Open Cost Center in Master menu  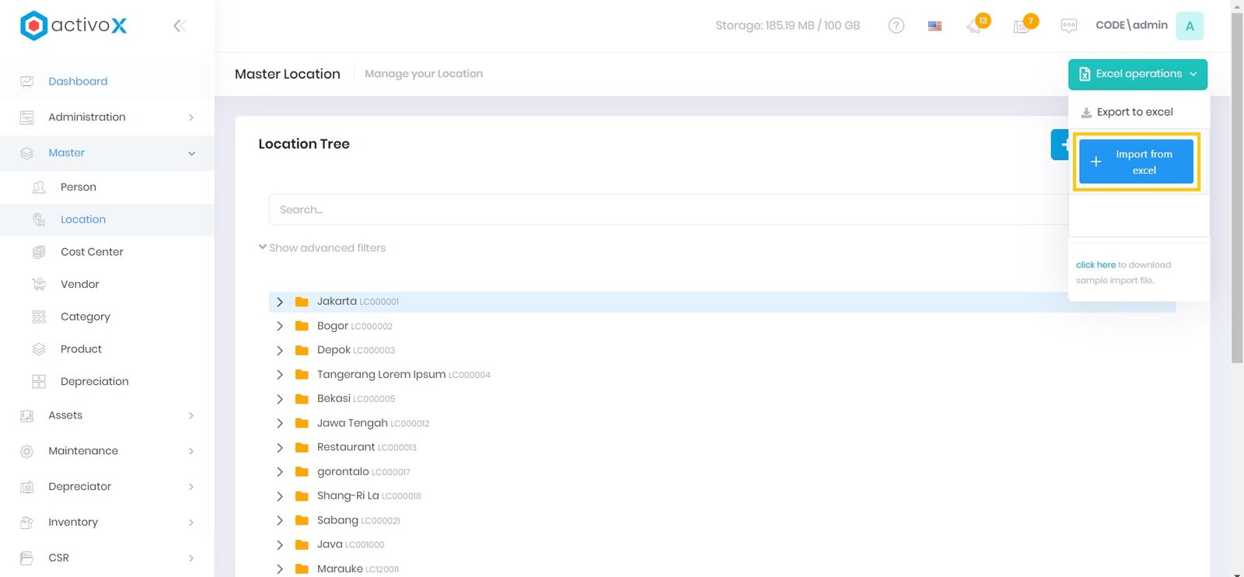(92, 252)
